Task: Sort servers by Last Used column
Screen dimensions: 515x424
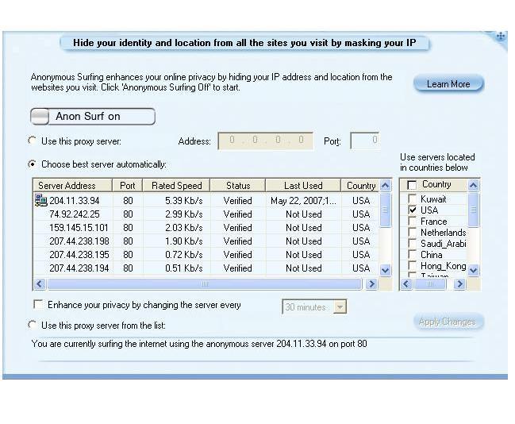Action: pos(303,186)
